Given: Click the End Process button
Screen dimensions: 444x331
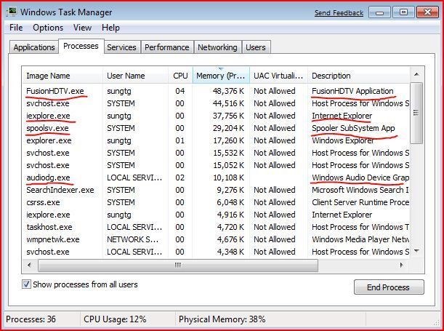Looking at the screenshot, I should (389, 287).
